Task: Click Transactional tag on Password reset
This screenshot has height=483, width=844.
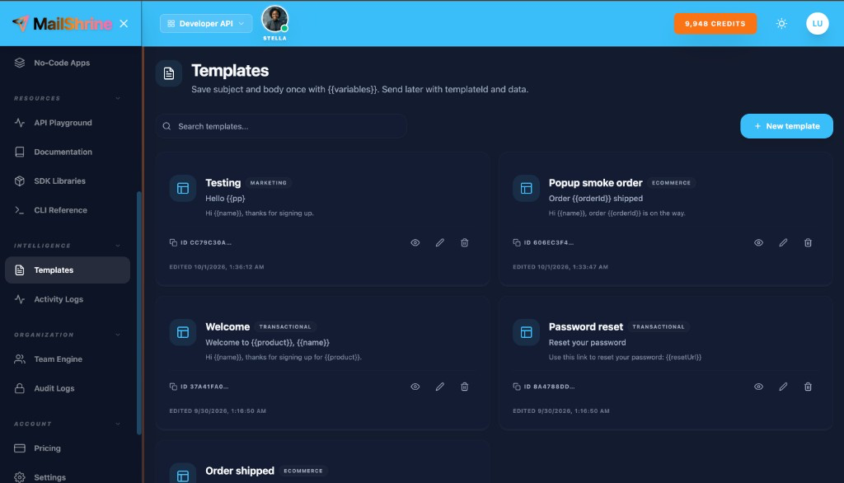Action: click(659, 327)
